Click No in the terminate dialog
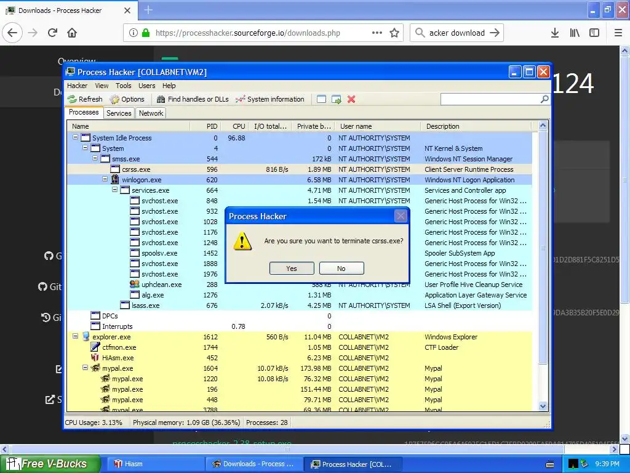 pyautogui.click(x=341, y=269)
